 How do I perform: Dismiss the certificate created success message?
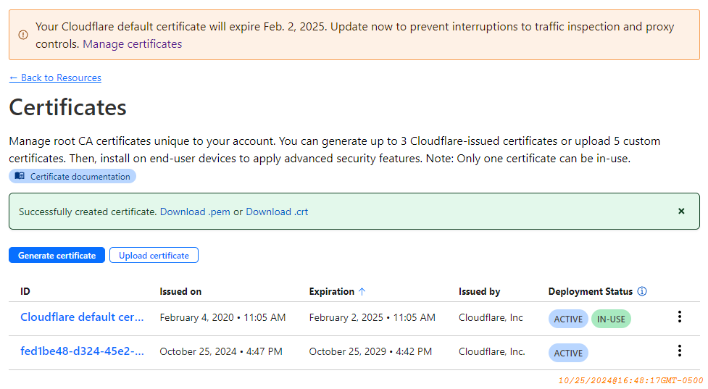680,212
